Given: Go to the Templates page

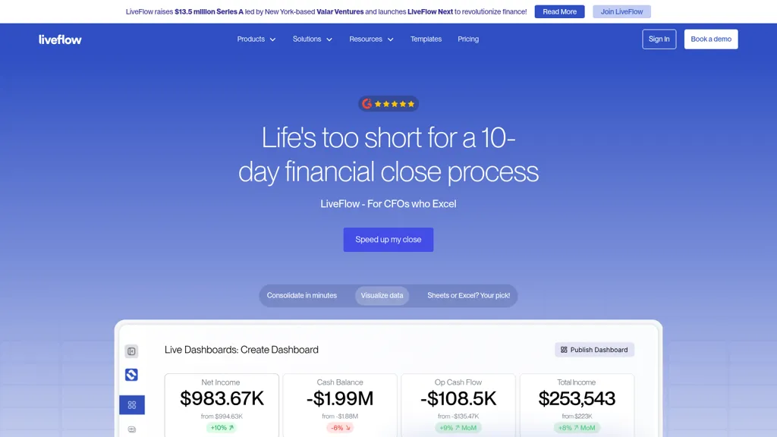Looking at the screenshot, I should [x=426, y=39].
